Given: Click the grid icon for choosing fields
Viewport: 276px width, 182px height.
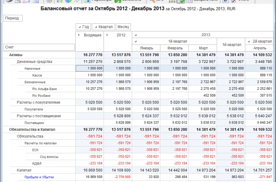Looking at the screenshot, I should point(189,1).
